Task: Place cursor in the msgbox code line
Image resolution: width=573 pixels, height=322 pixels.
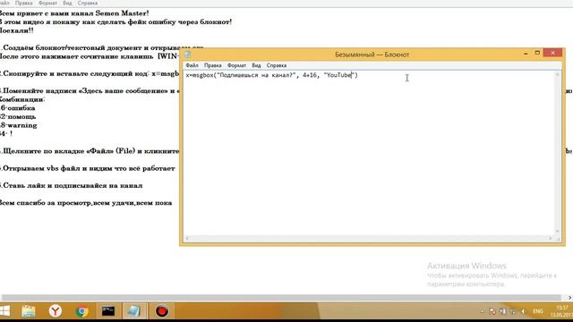Action: [272, 75]
